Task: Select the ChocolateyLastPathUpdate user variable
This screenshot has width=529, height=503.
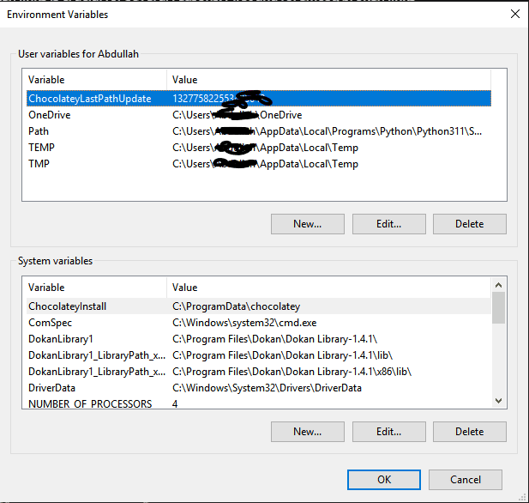Action: coord(259,99)
